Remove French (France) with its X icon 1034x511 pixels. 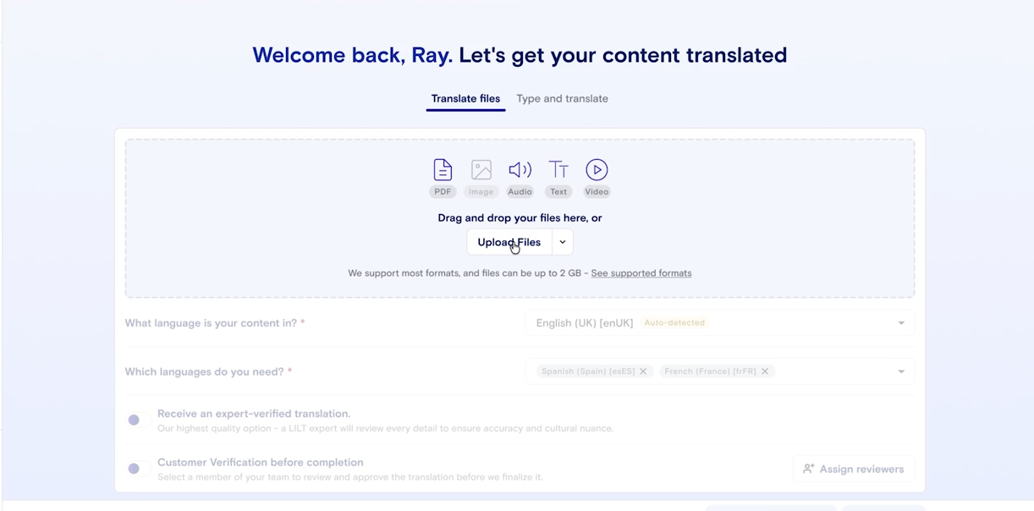(765, 371)
